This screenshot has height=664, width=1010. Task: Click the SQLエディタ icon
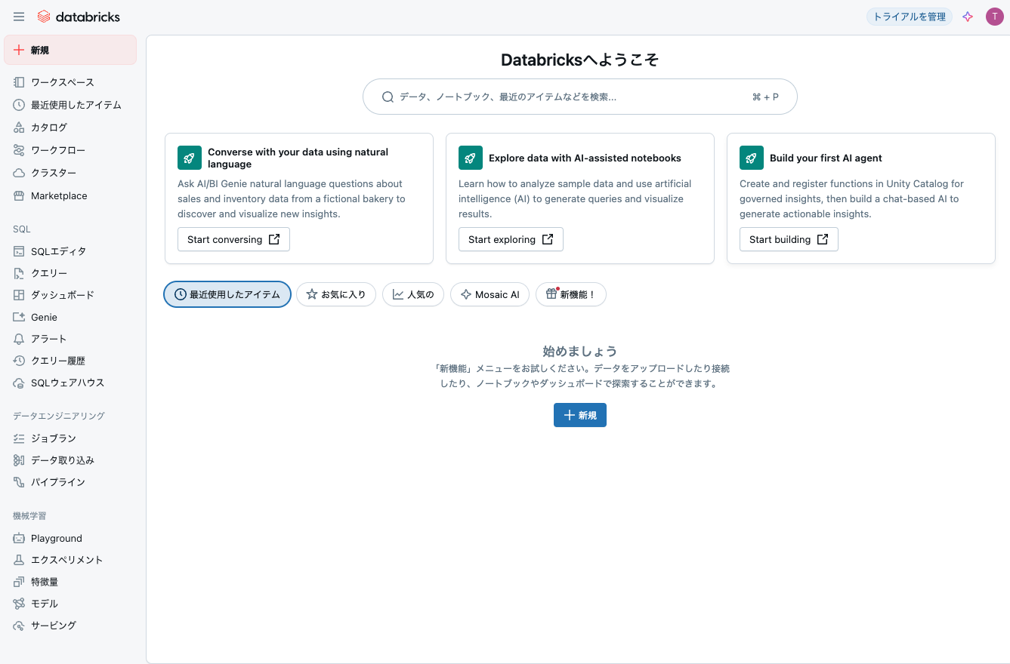[x=19, y=251]
